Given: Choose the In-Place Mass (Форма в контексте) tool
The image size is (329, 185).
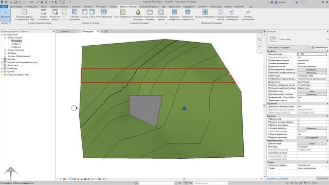Looking at the screenshot, I should click(x=43, y=15).
